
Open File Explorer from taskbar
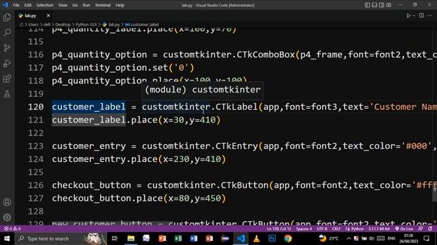130,239
